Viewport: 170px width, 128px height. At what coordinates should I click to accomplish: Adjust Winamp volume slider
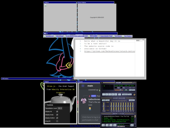(119, 90)
